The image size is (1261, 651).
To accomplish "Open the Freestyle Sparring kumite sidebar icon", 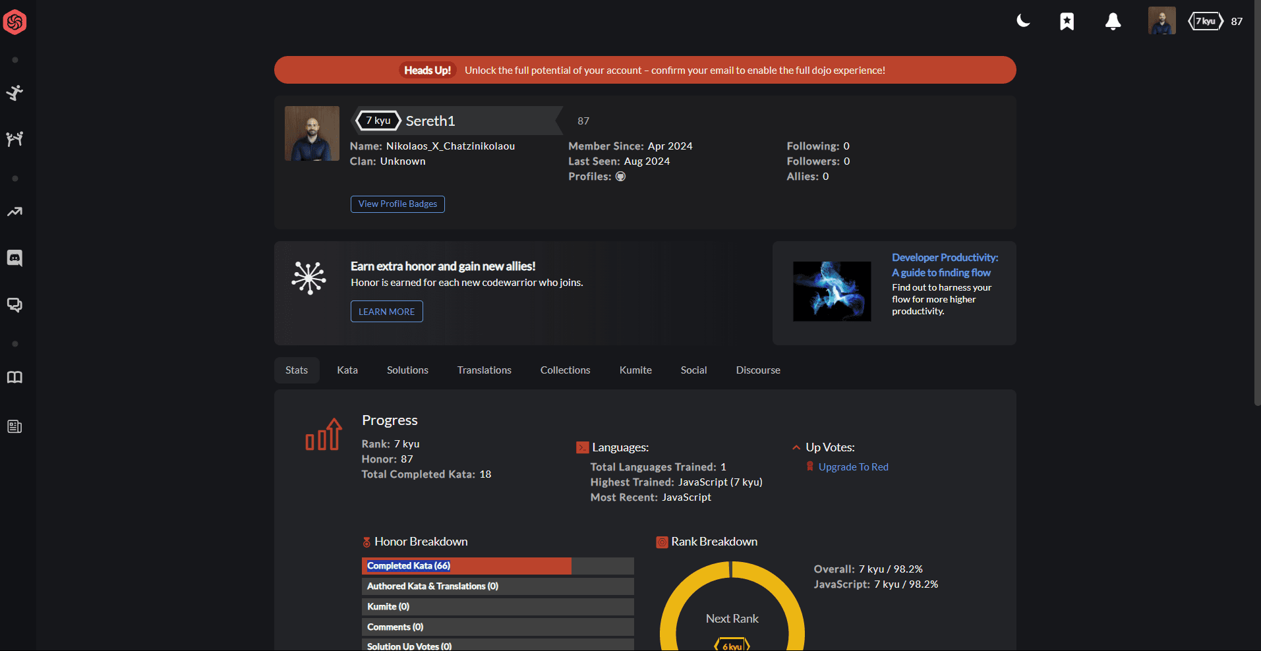I will (x=15, y=139).
